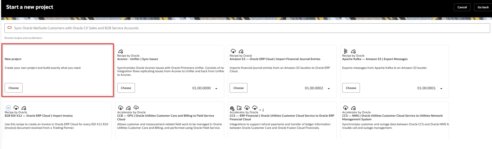The image size is (492, 149).
Task: Choose the Apache Kafka export recipe
Action: 351,88
